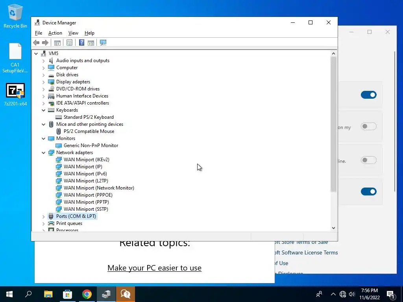Select WAN Miniport (L2TP) adapter
This screenshot has width=403, height=302.
pos(86,181)
